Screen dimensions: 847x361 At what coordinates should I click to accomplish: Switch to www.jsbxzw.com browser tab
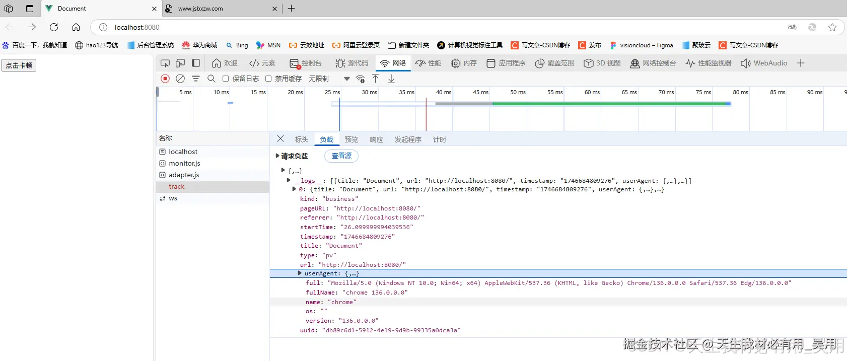[222, 9]
